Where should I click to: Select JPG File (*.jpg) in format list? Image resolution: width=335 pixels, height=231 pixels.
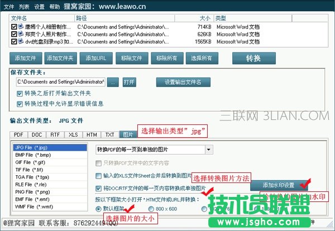coord(50,147)
